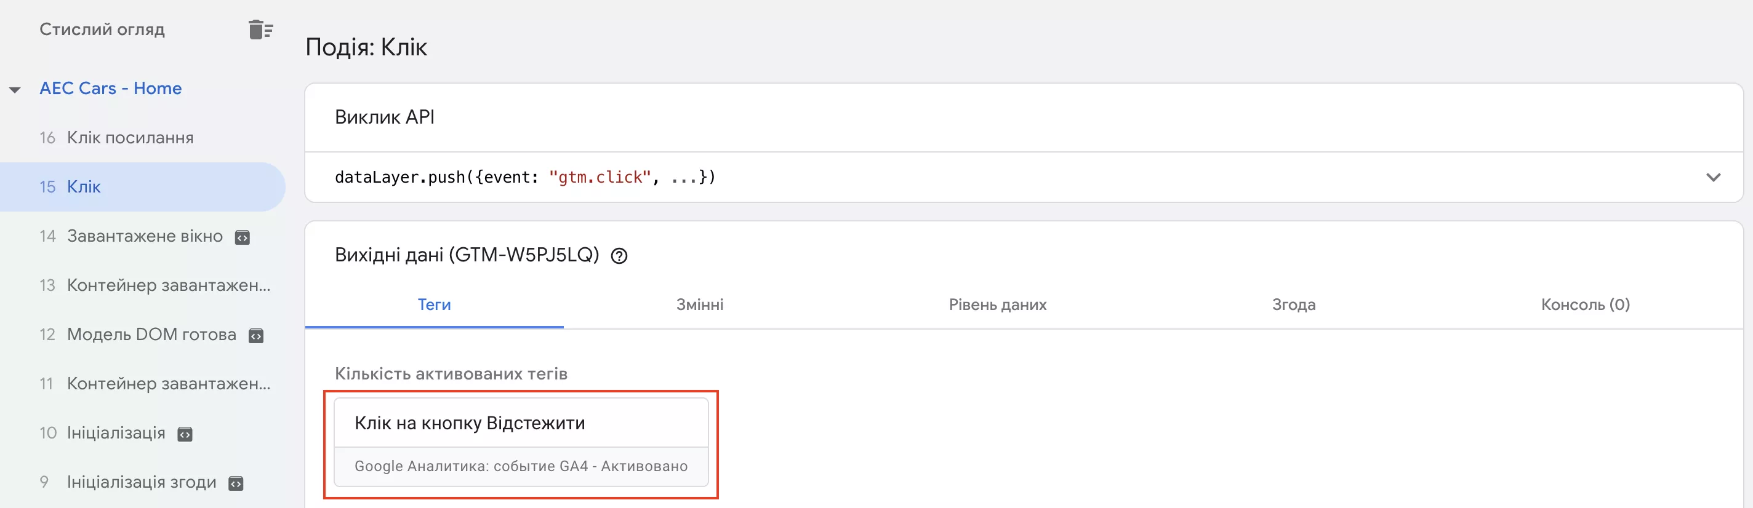Click the code icon beside Модель DOM готова
Image resolution: width=1753 pixels, height=508 pixels.
tap(256, 336)
